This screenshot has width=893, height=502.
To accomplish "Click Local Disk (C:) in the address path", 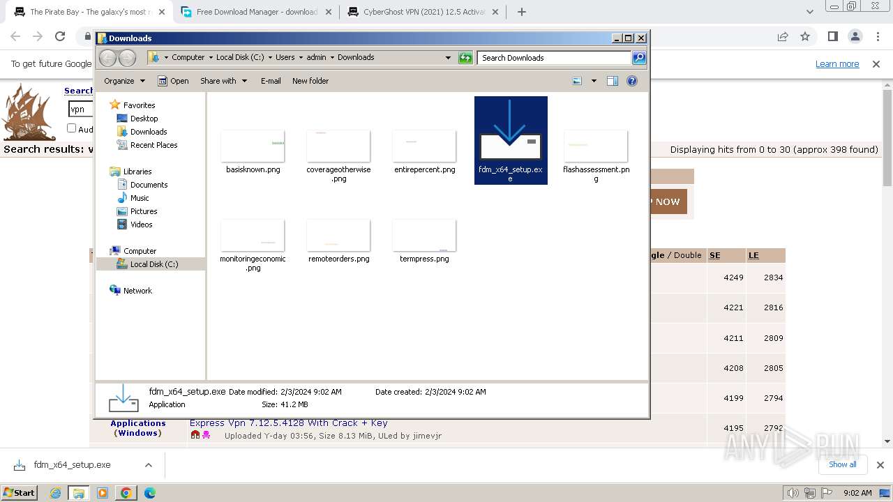I will (x=240, y=58).
